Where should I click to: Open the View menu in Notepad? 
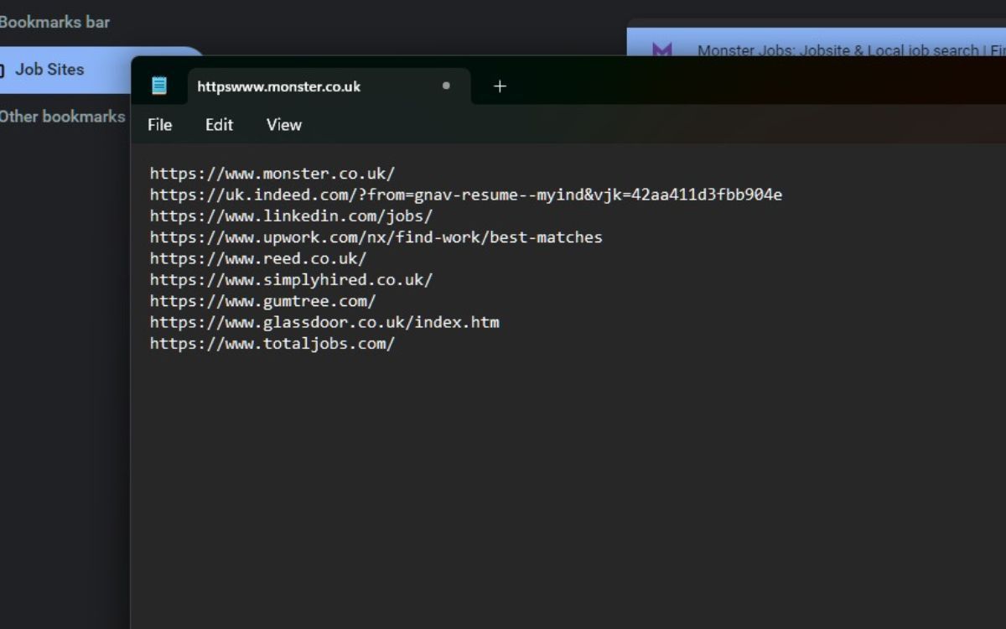[x=283, y=125]
